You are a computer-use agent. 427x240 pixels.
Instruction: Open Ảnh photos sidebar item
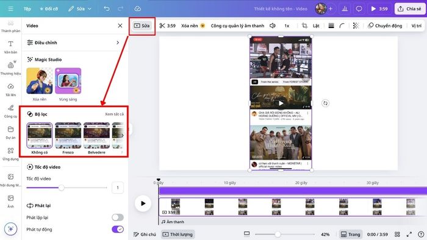coord(10,202)
